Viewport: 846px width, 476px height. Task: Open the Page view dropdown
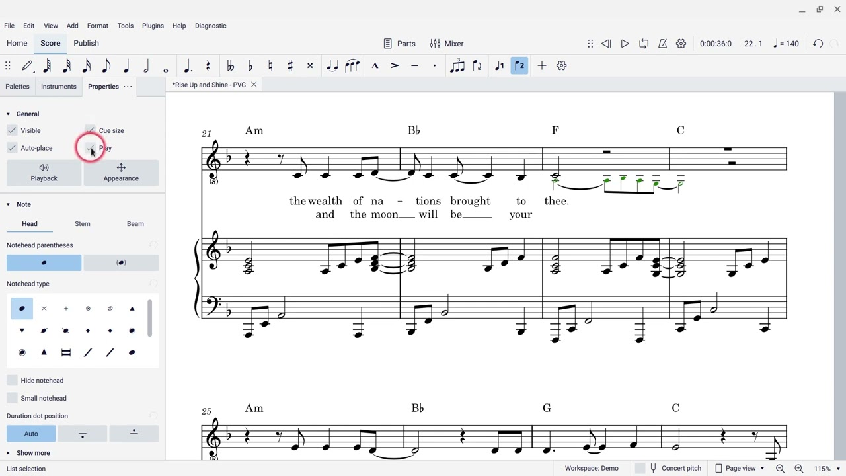point(740,468)
